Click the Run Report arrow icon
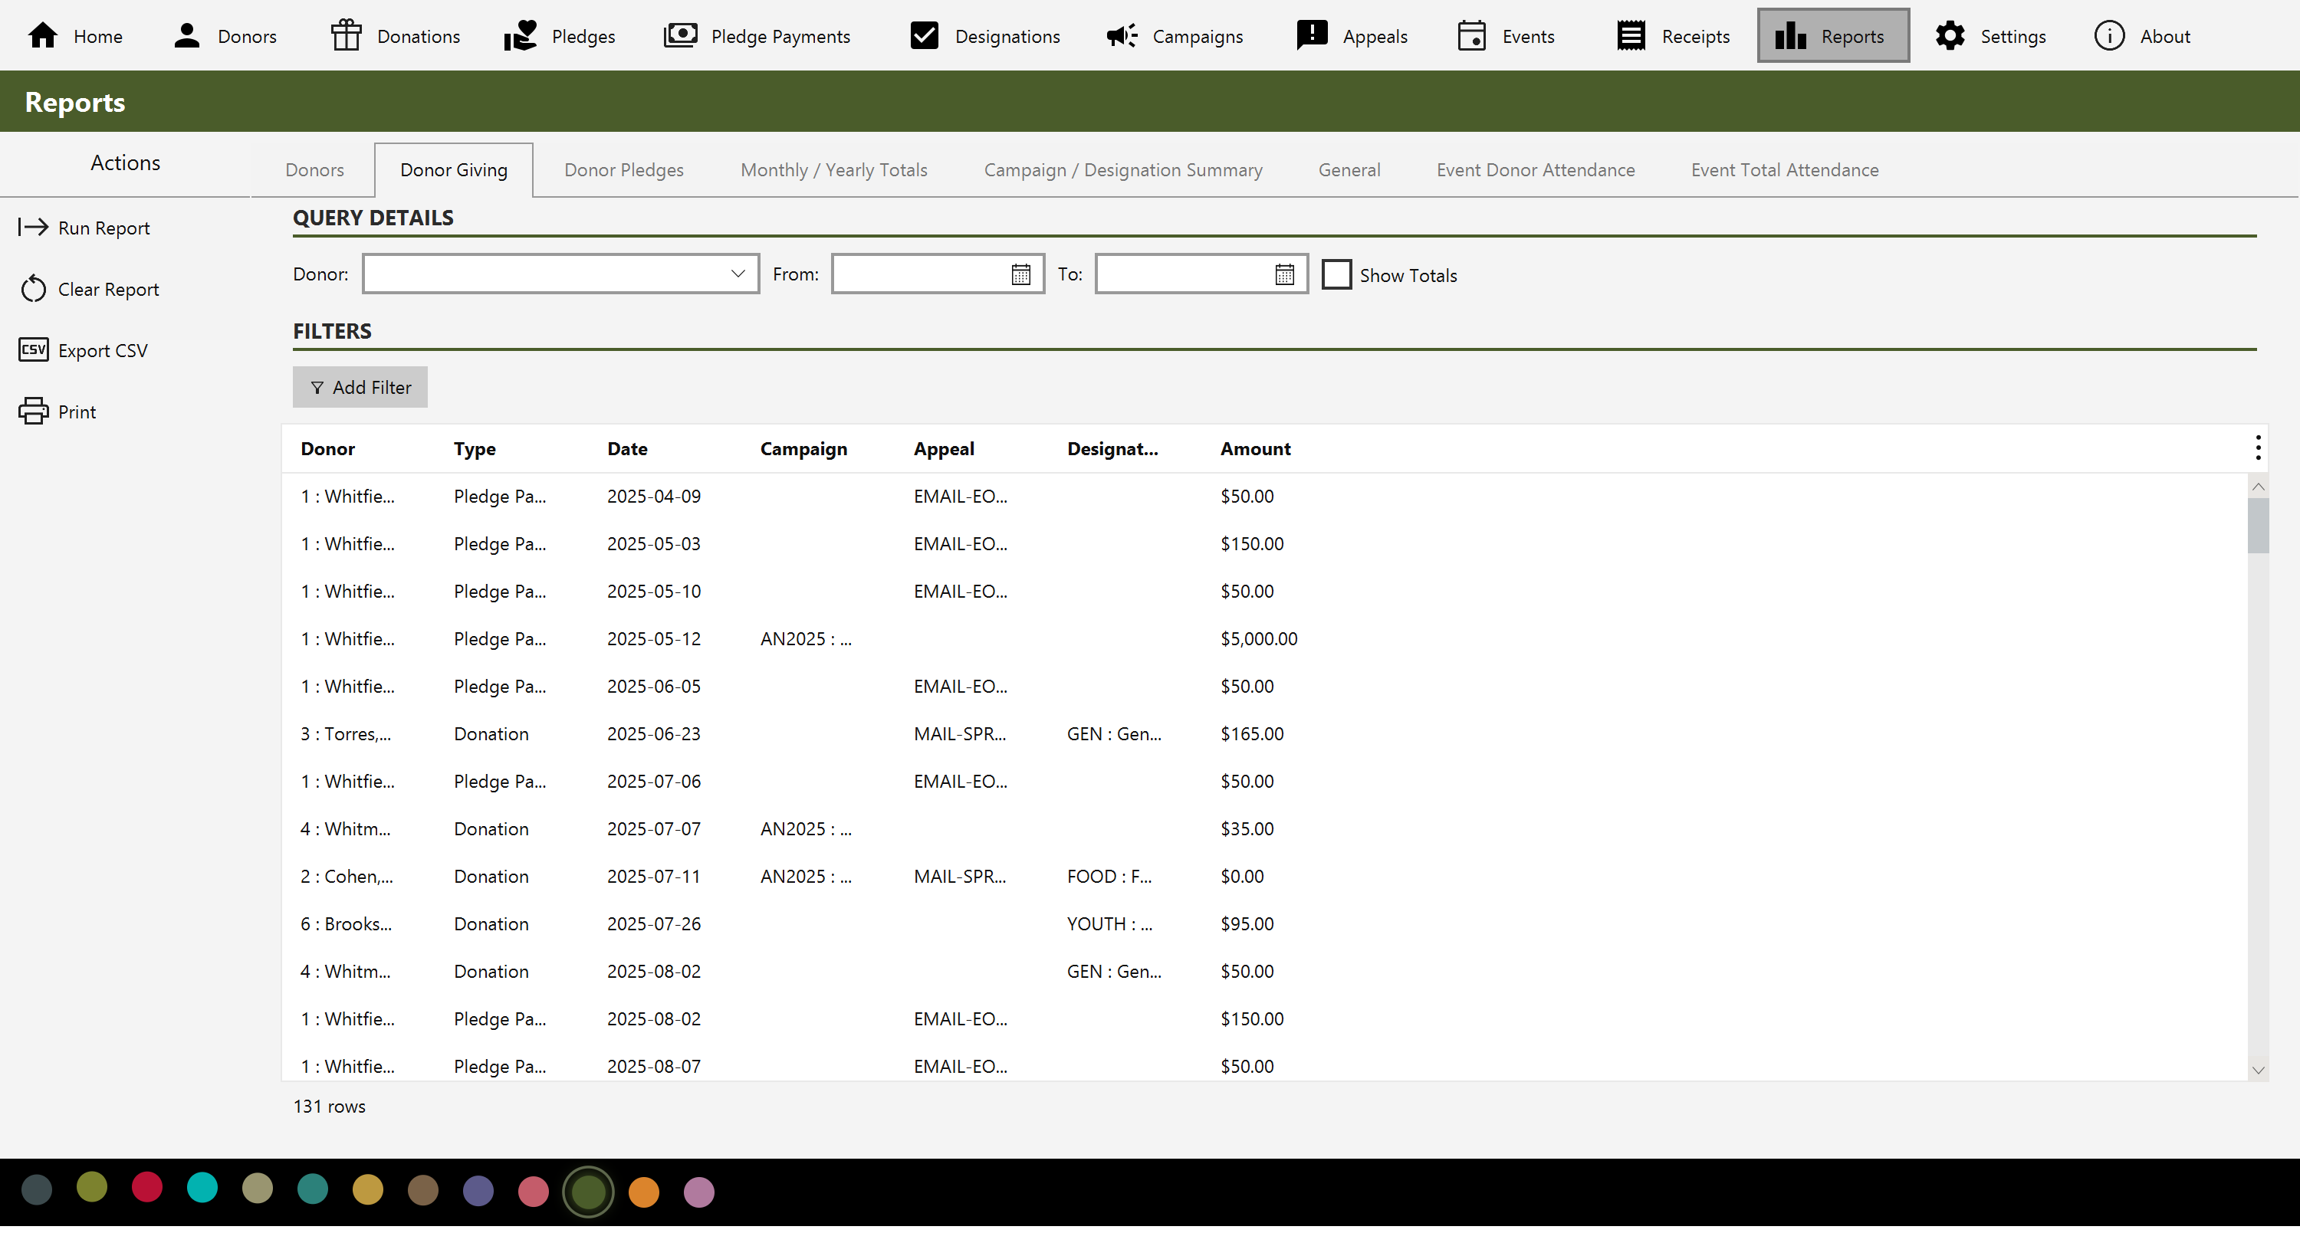Image resolution: width=2300 pixels, height=1233 pixels. 33,228
